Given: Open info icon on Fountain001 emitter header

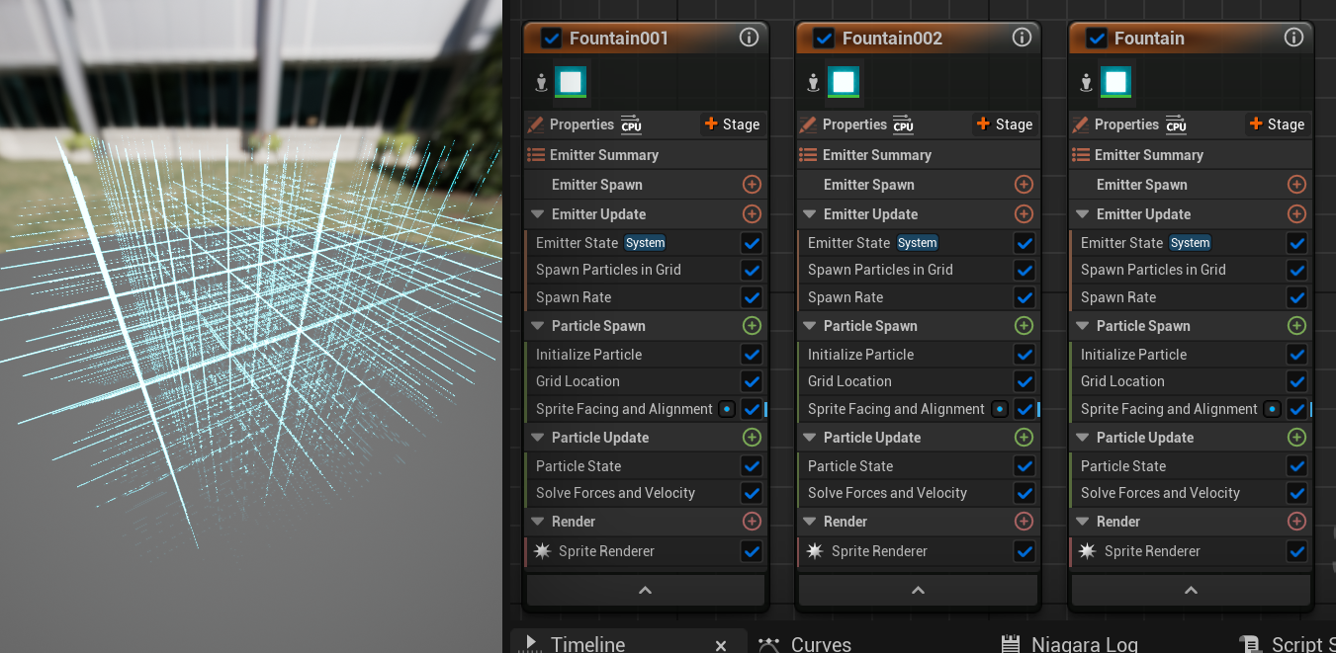Looking at the screenshot, I should tap(749, 38).
